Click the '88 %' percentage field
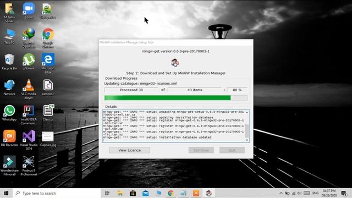This screenshot has height=198, width=352. click(x=237, y=90)
